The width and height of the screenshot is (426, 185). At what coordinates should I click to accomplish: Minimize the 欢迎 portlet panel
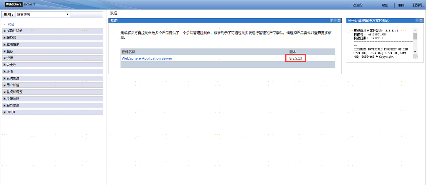click(335, 20)
